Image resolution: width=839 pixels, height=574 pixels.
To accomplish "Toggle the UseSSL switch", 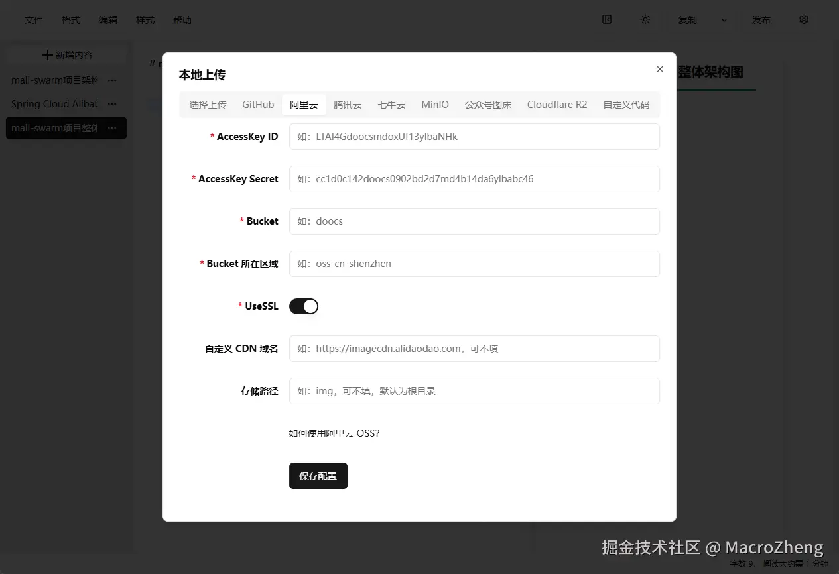I will coord(304,306).
